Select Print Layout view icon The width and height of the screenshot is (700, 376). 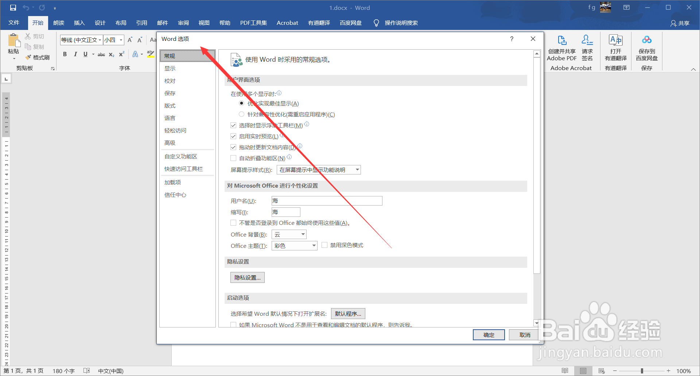pos(583,371)
